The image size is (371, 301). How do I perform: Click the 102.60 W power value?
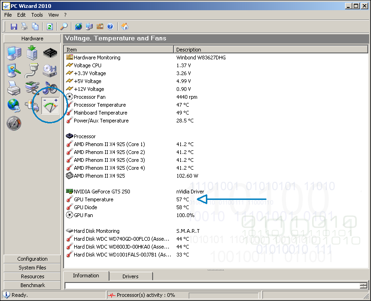pos(187,176)
